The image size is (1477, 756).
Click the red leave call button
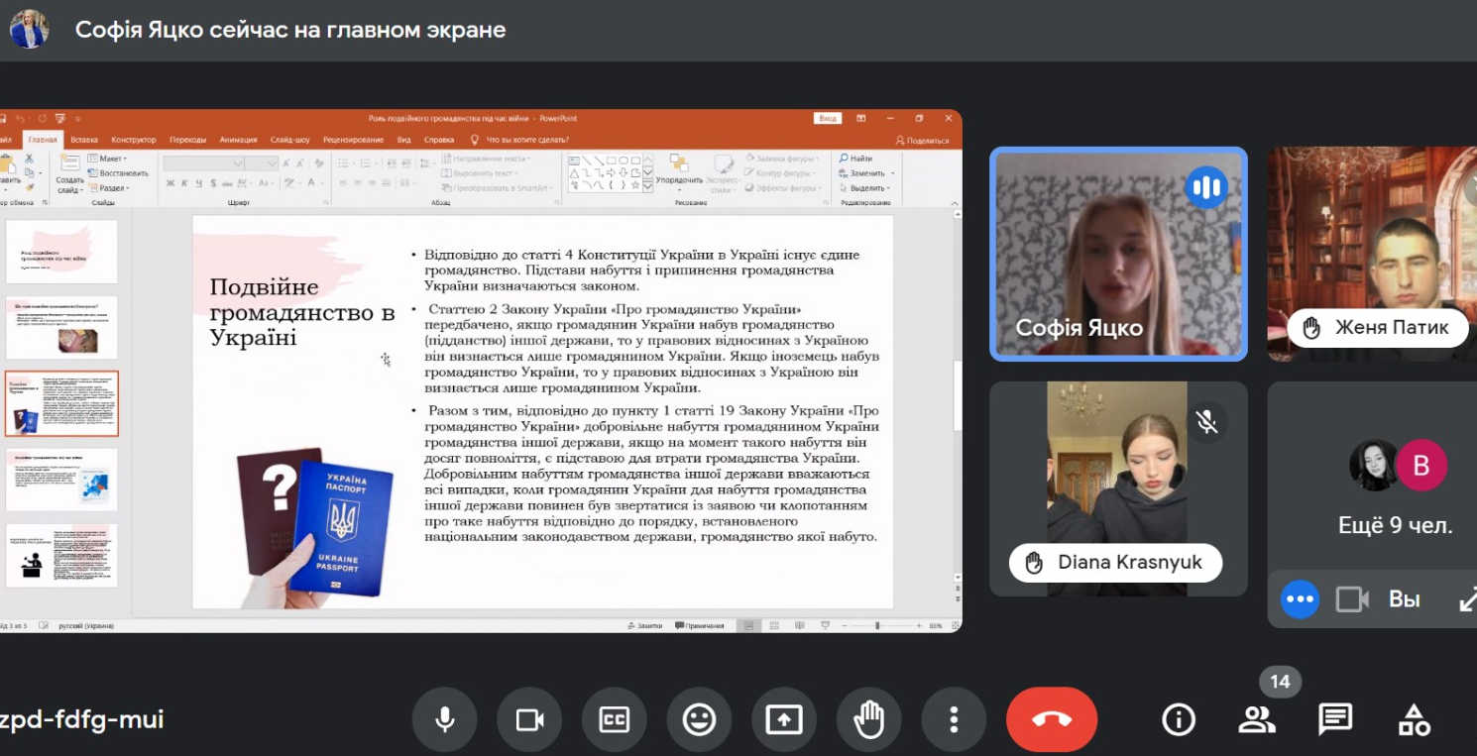(x=1051, y=719)
